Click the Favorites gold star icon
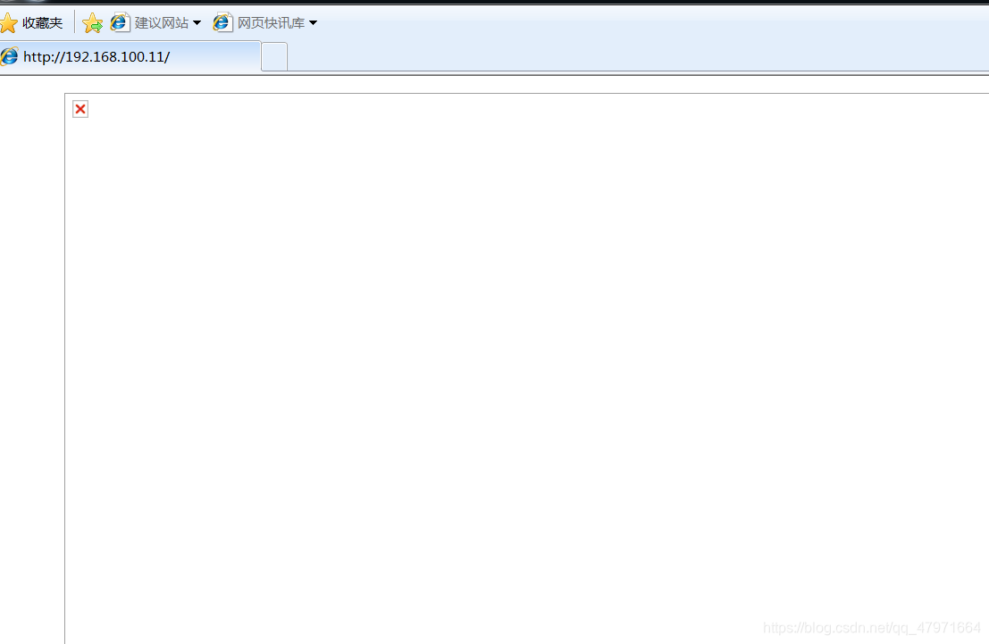 point(9,23)
